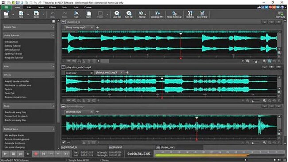The width and height of the screenshot is (288, 162).
Task: Click the Fast Forward transport button
Action: [58, 154]
